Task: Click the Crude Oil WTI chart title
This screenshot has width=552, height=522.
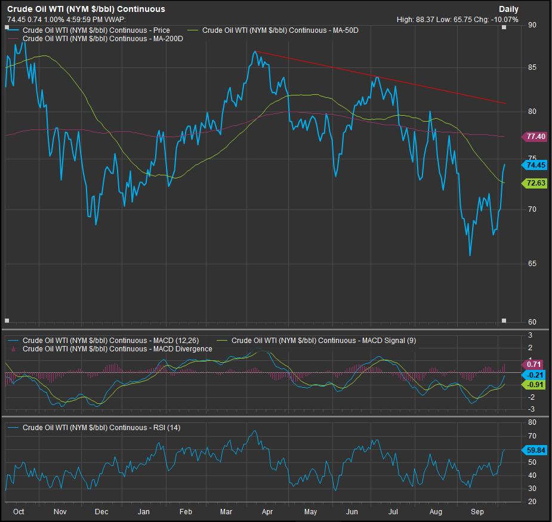Action: pos(86,9)
